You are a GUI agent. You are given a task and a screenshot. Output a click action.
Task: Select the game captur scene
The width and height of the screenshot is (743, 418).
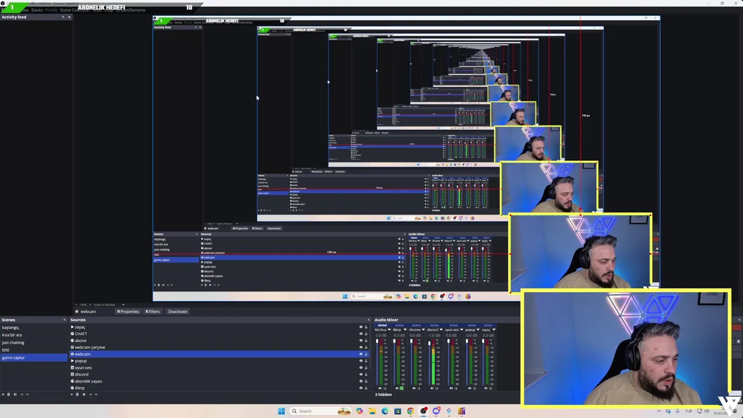pyautogui.click(x=34, y=358)
